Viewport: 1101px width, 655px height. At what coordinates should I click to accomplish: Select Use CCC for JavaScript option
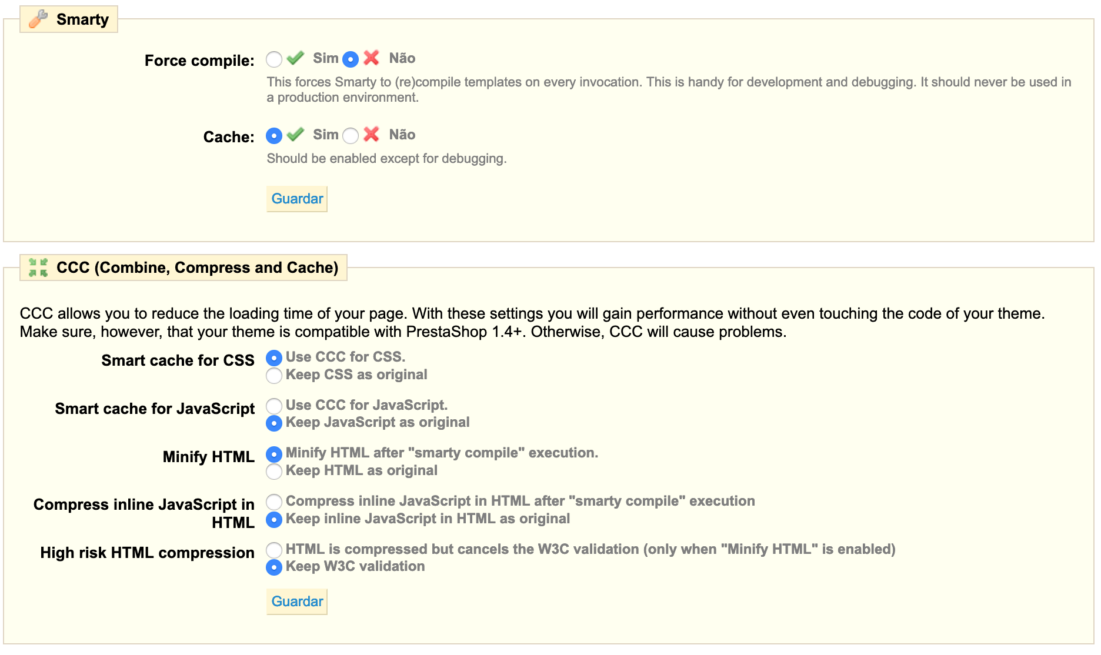pyautogui.click(x=274, y=406)
